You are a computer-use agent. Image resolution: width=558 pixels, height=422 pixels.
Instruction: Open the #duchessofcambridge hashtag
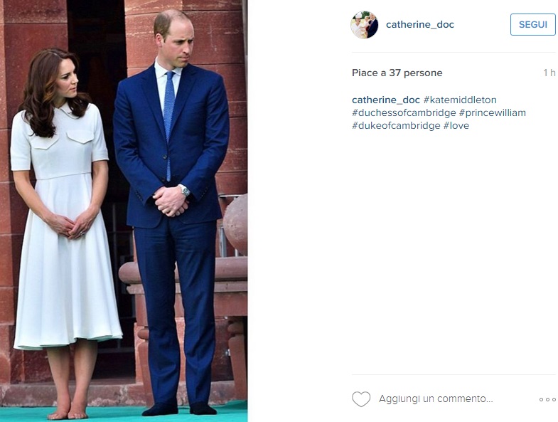(404, 113)
